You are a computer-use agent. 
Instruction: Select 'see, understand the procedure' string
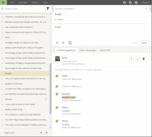(25, 27)
